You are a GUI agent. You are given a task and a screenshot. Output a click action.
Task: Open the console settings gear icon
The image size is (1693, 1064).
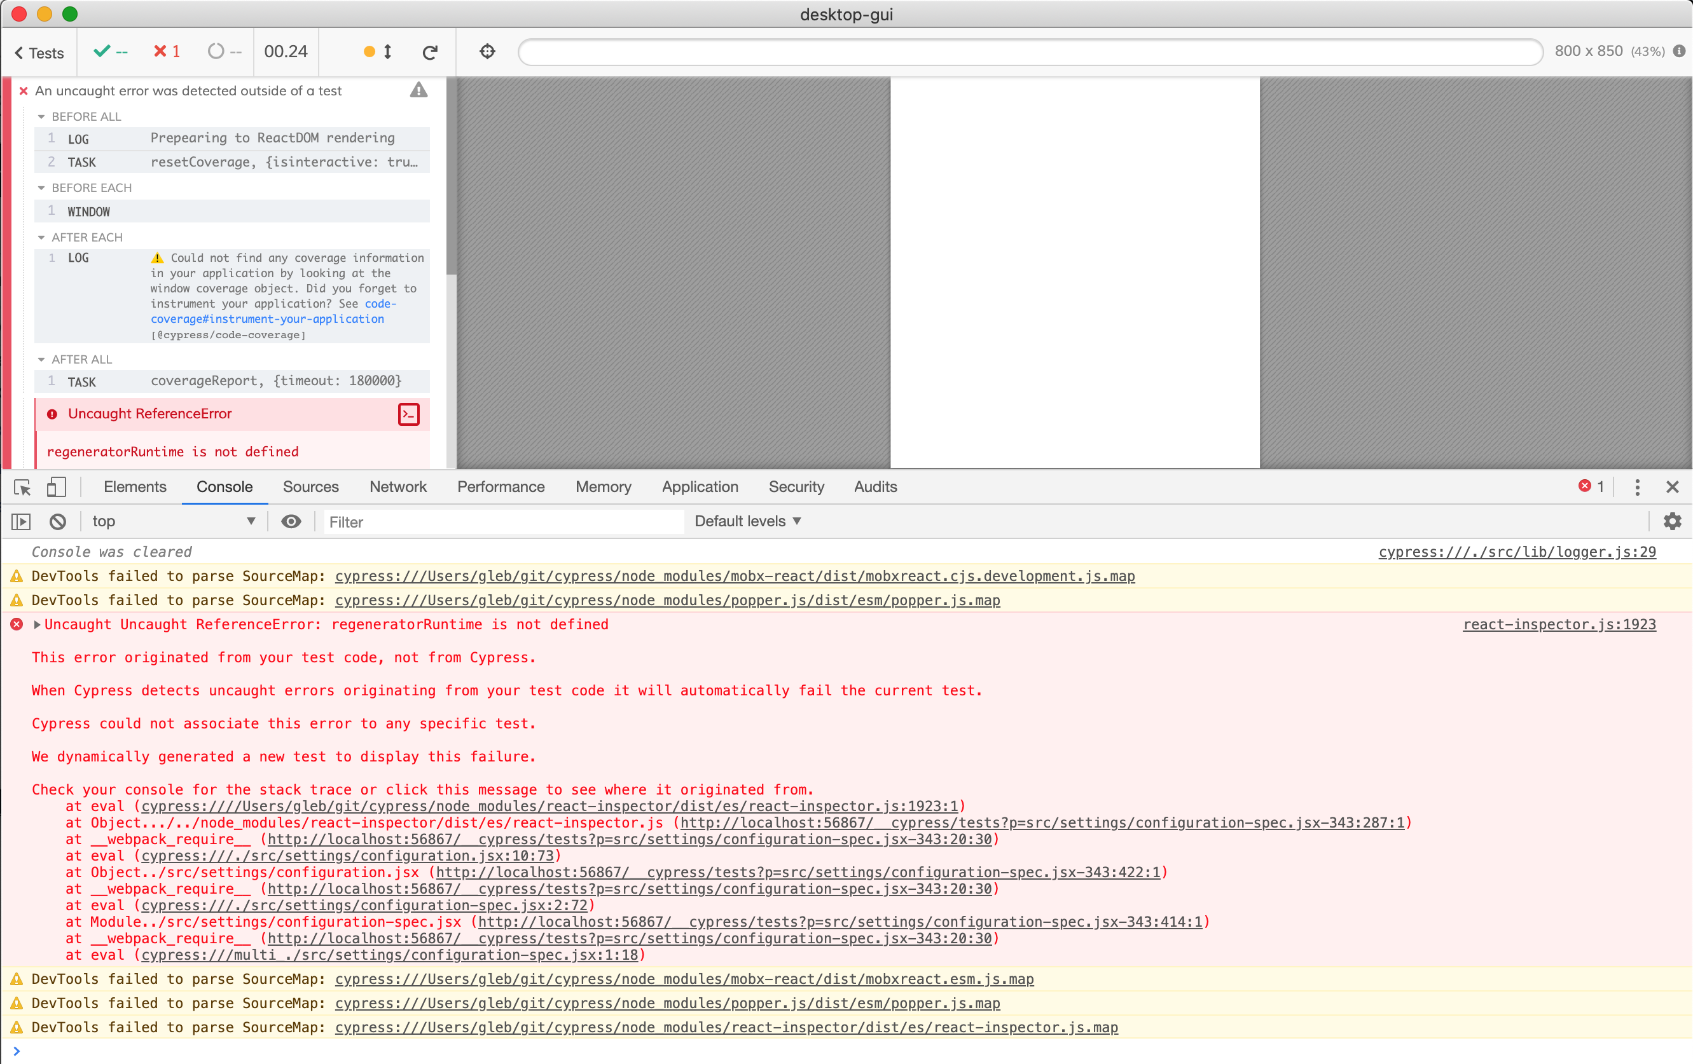point(1672,521)
